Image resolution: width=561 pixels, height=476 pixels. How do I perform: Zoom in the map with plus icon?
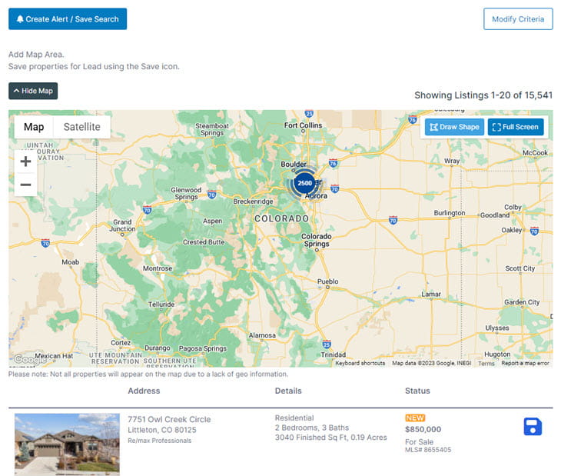point(25,161)
